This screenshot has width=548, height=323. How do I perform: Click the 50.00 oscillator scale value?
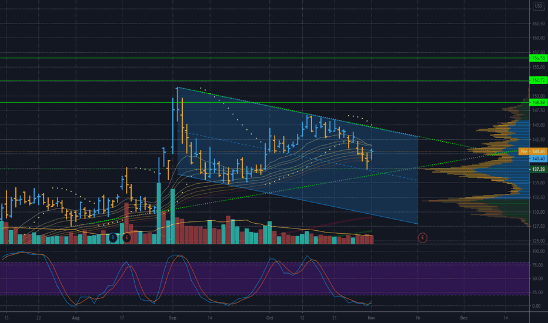537,278
